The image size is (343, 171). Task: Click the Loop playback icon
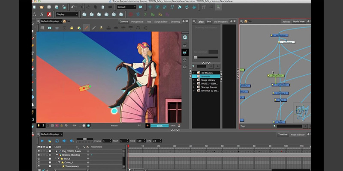point(57,141)
